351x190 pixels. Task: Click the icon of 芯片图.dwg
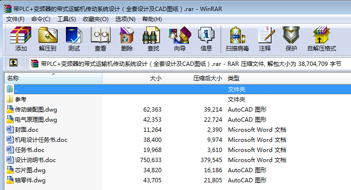click(x=10, y=170)
